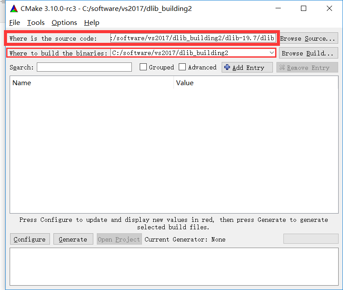Click the Add Entry button
Image resolution: width=343 pixels, height=290 pixels.
(247, 67)
